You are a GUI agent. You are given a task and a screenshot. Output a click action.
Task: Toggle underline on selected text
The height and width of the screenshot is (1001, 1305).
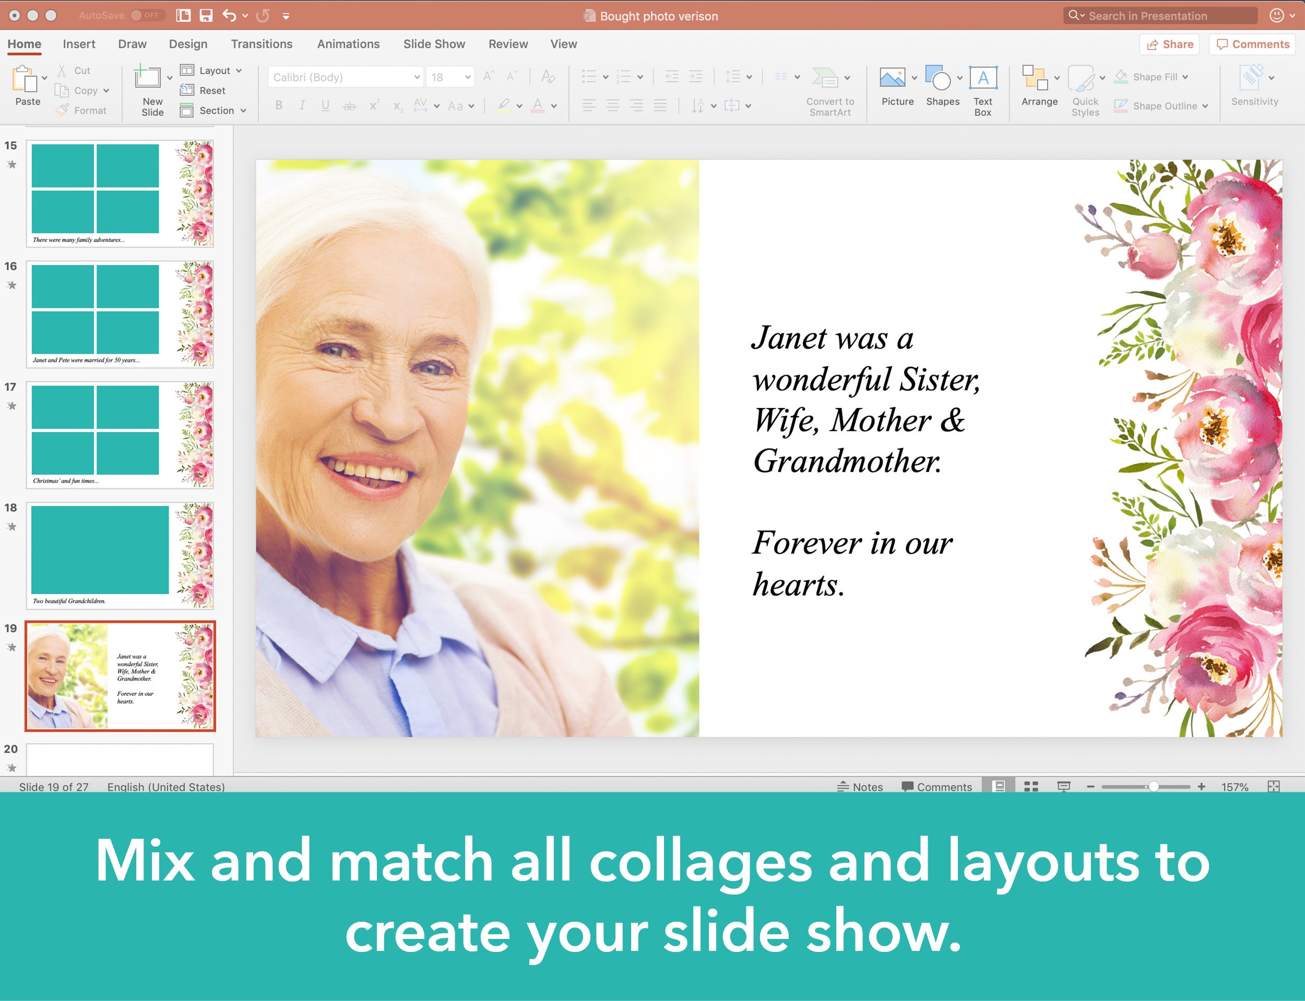pyautogui.click(x=325, y=105)
